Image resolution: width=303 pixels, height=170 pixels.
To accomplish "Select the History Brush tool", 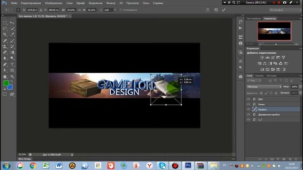I will click(12, 46).
